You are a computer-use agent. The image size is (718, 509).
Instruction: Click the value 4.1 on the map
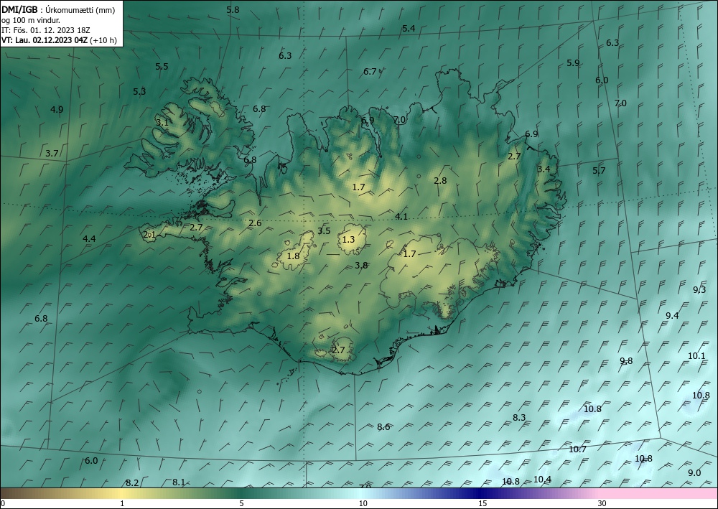pos(401,217)
